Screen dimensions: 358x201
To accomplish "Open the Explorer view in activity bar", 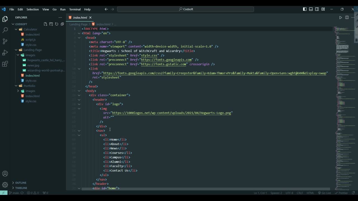I will pyautogui.click(x=5, y=19).
